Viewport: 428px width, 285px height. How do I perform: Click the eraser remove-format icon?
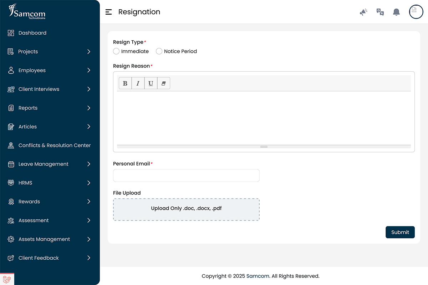(x=164, y=83)
